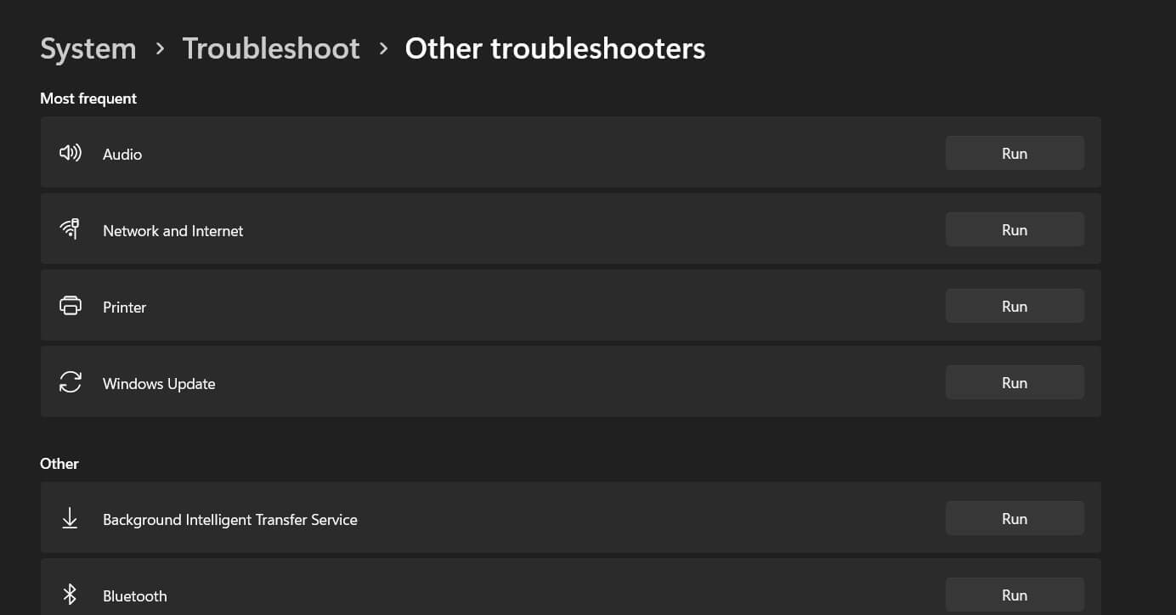This screenshot has height=615, width=1176.
Task: Select the Printer troubleshooter row
Action: pos(510,306)
